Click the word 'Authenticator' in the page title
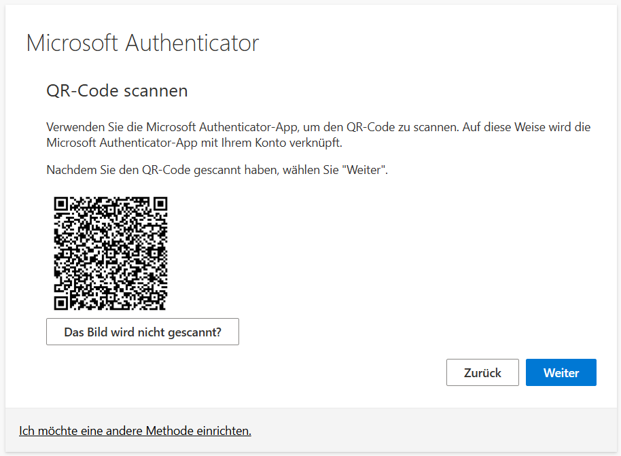Image resolution: width=621 pixels, height=456 pixels. [192, 43]
